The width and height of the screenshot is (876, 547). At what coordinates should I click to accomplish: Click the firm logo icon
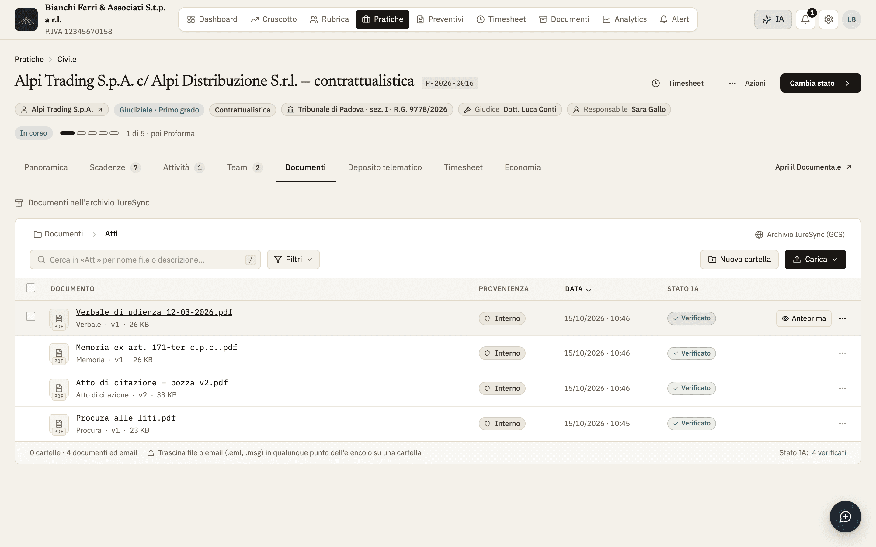(x=26, y=19)
